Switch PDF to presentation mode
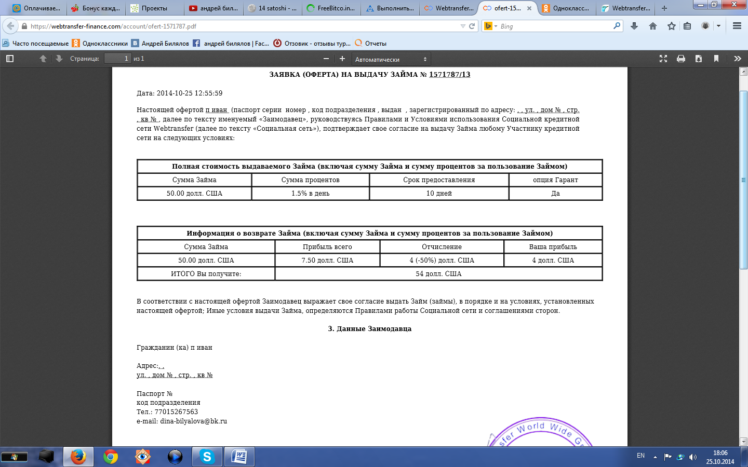This screenshot has width=748, height=467. 663,59
